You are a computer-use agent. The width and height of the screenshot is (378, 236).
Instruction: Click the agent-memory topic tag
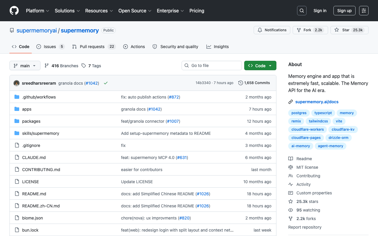coord(330,146)
